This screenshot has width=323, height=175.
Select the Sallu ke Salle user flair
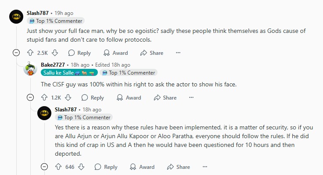click(69, 73)
